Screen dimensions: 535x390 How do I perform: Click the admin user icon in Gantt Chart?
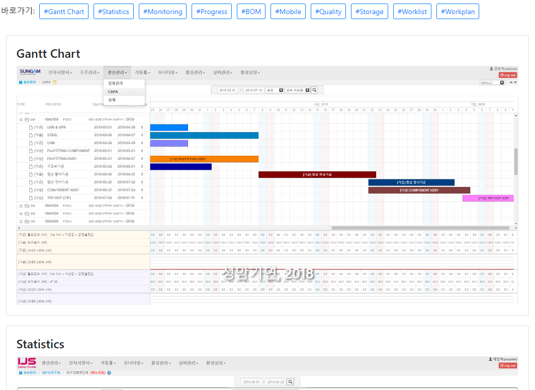pos(491,68)
